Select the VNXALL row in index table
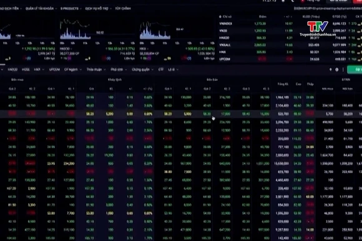This screenshot has height=241, width=362. pos(290,45)
